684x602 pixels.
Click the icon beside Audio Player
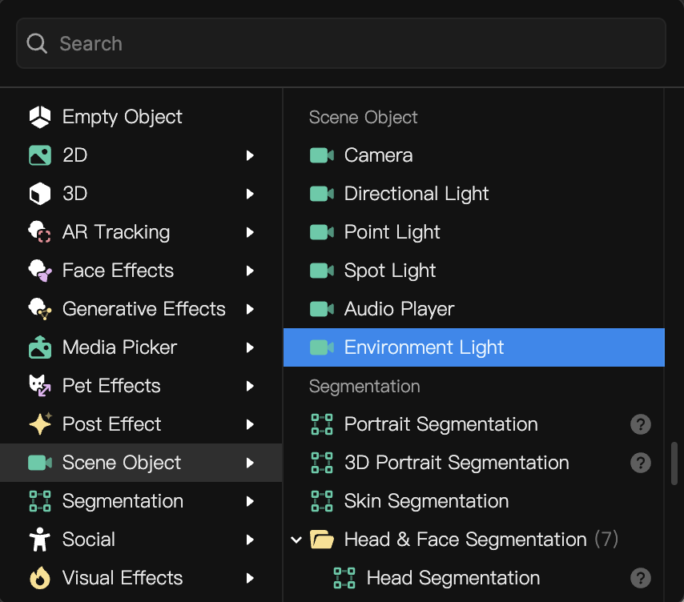(322, 309)
